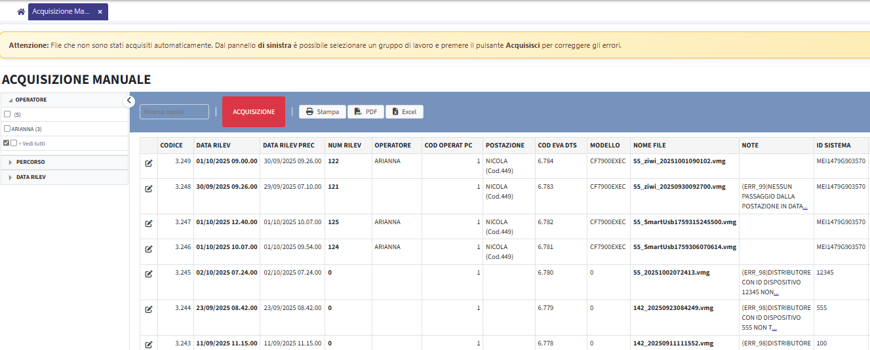This screenshot has width=870, height=350.
Task: Click ID SISTEMA value 555
Action: tap(822, 307)
